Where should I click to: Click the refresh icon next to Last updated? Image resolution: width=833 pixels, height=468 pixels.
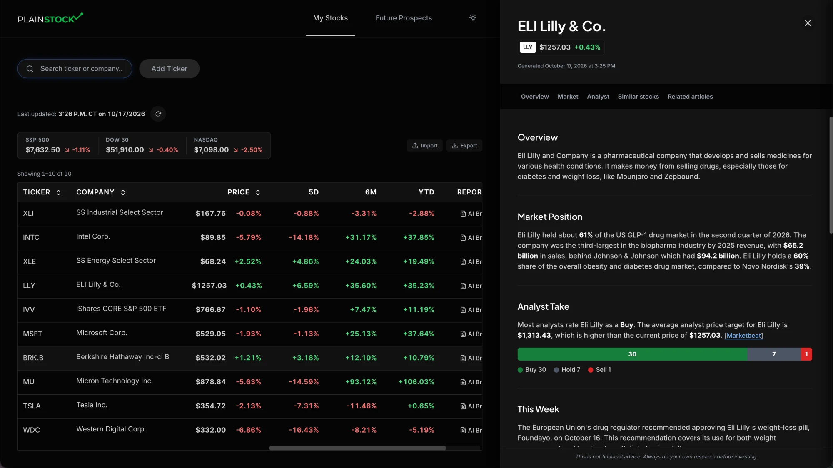point(158,114)
